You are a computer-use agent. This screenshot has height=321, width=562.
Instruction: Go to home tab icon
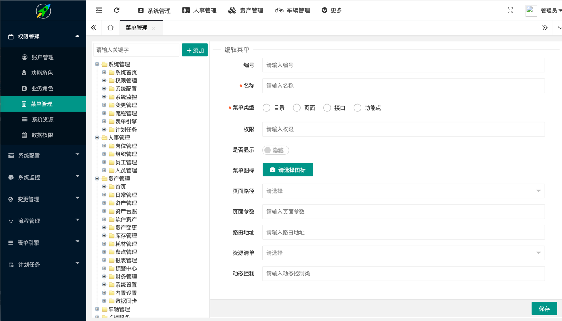tap(110, 28)
